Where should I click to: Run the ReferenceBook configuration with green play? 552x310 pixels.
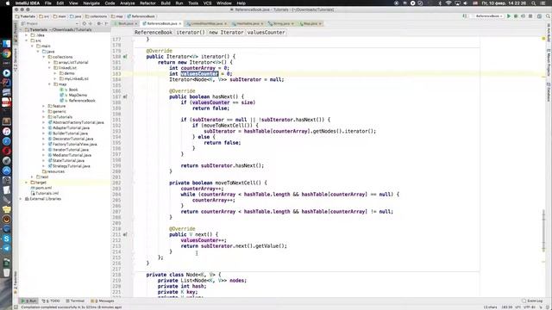click(x=509, y=16)
